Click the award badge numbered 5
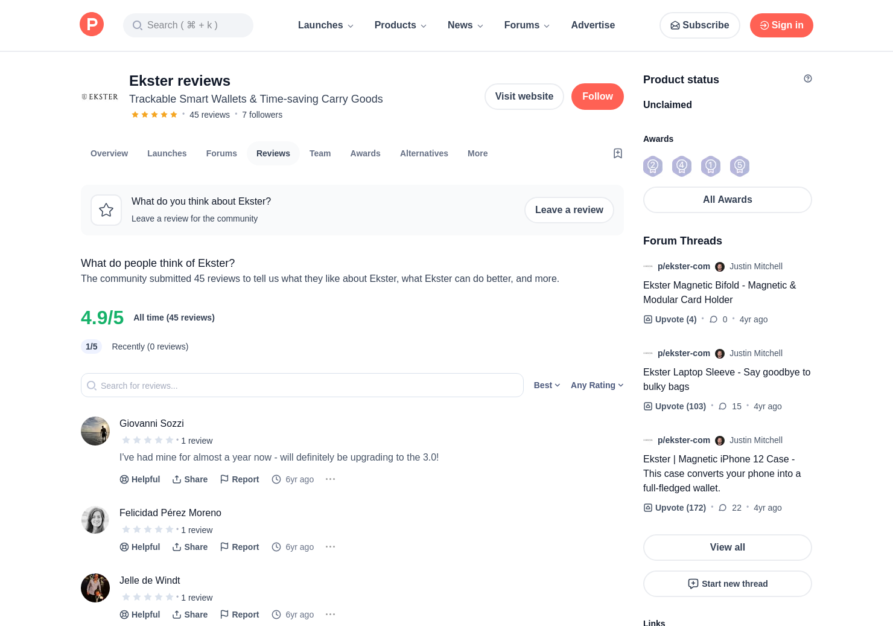Screen dimensions: 893x626 pos(740,166)
